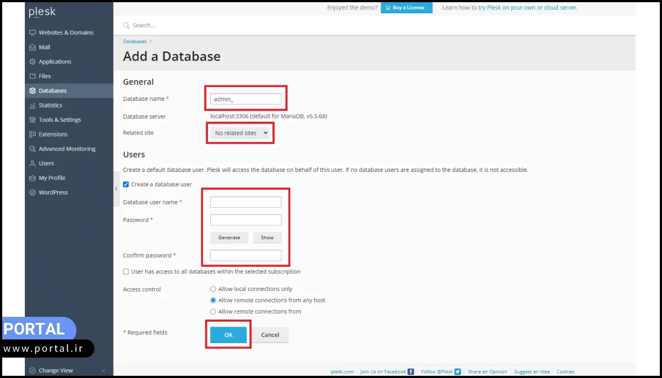
Task: Collapse the left sidebar with the chevron
Action: coord(116,188)
